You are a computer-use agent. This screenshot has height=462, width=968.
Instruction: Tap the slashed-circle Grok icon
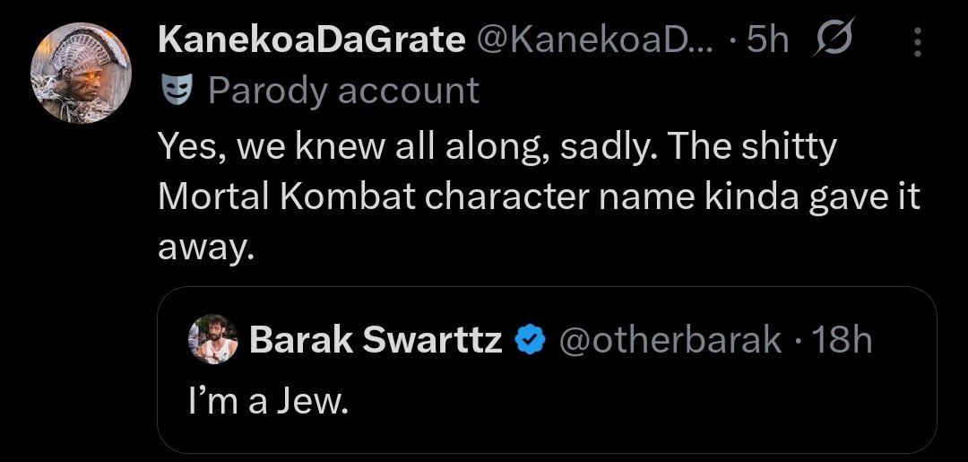point(834,39)
